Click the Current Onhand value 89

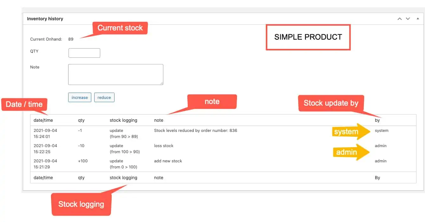(71, 39)
